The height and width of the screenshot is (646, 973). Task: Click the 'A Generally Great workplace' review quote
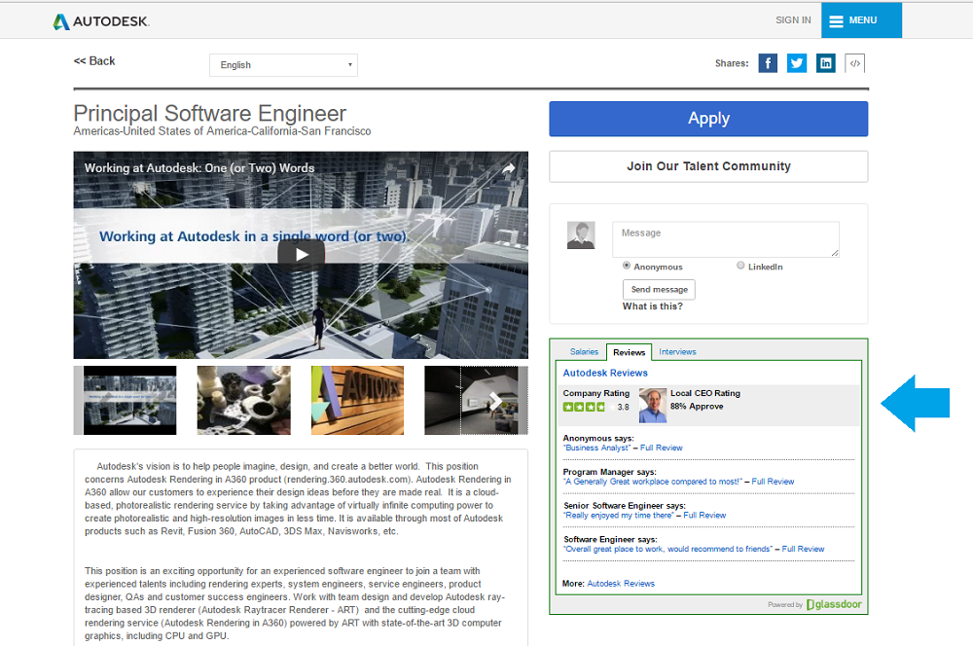(652, 482)
